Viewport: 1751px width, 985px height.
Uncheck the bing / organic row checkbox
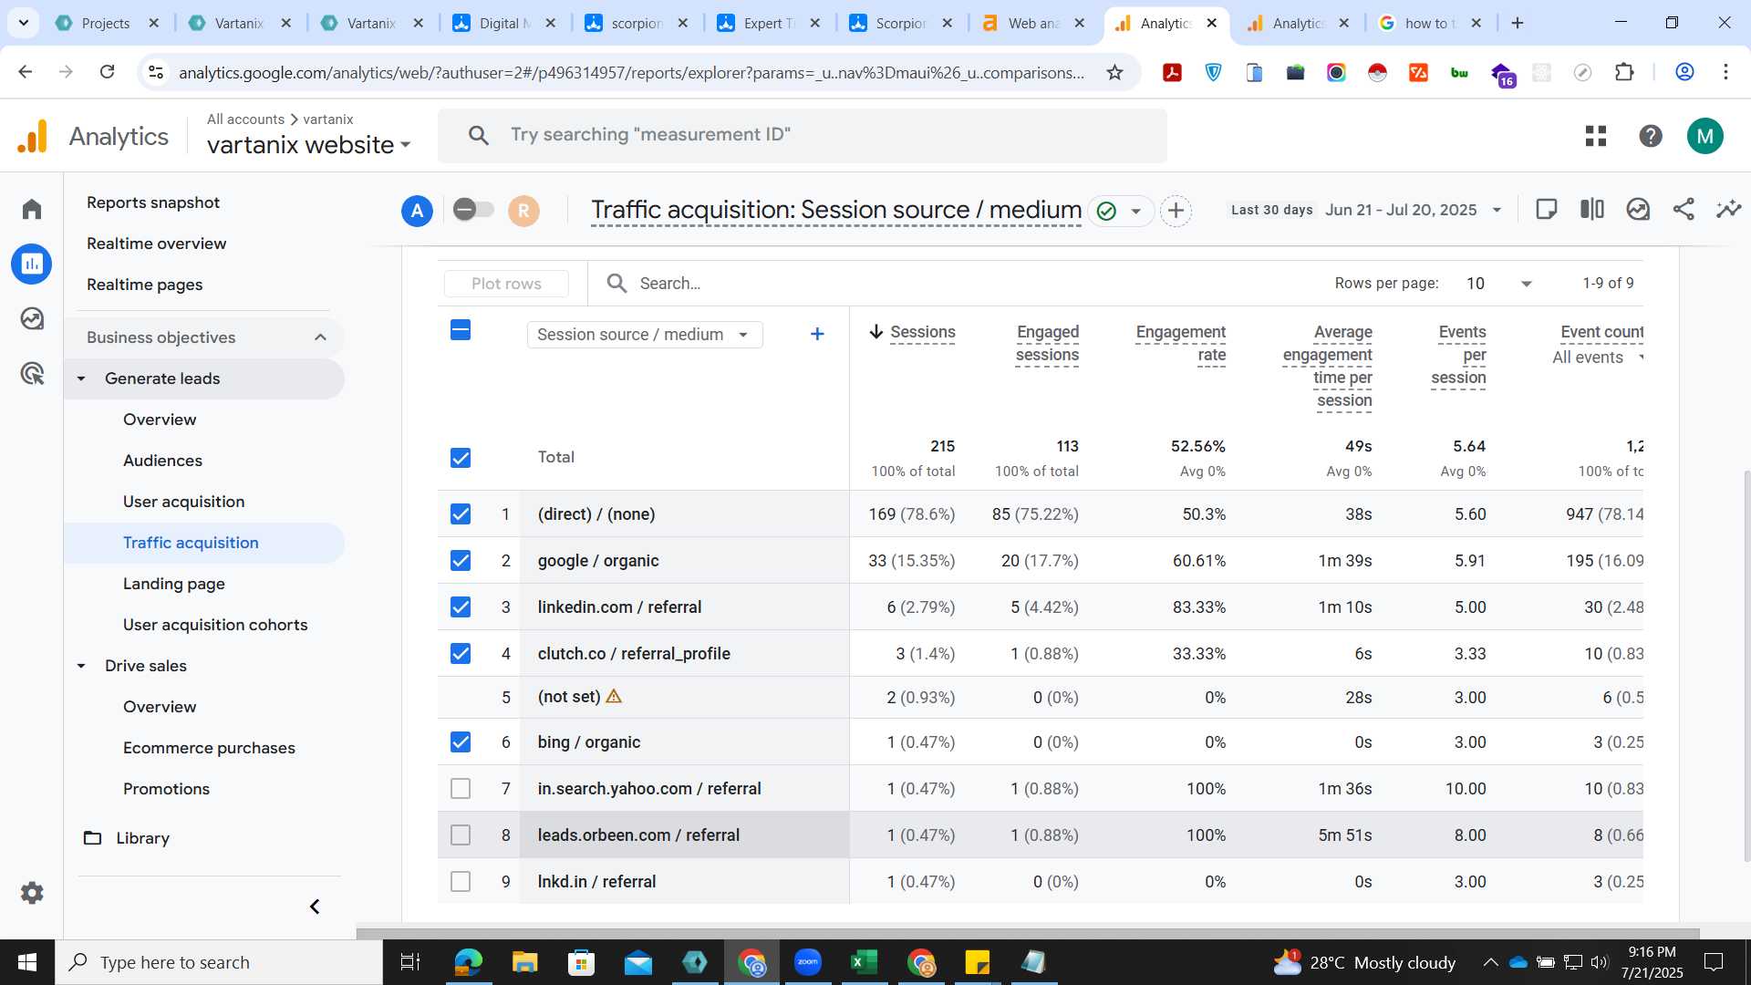(x=461, y=742)
